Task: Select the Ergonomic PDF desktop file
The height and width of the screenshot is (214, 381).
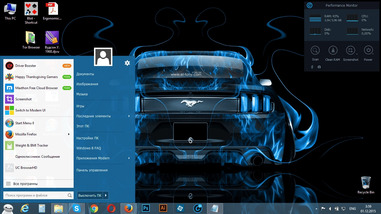Action: click(52, 11)
